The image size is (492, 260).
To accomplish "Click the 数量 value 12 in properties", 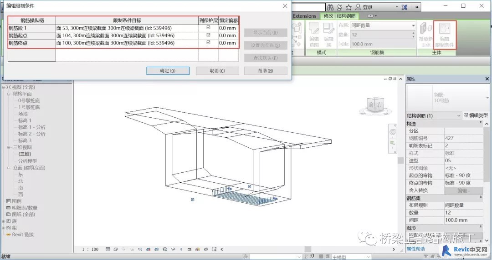I will [x=463, y=213].
